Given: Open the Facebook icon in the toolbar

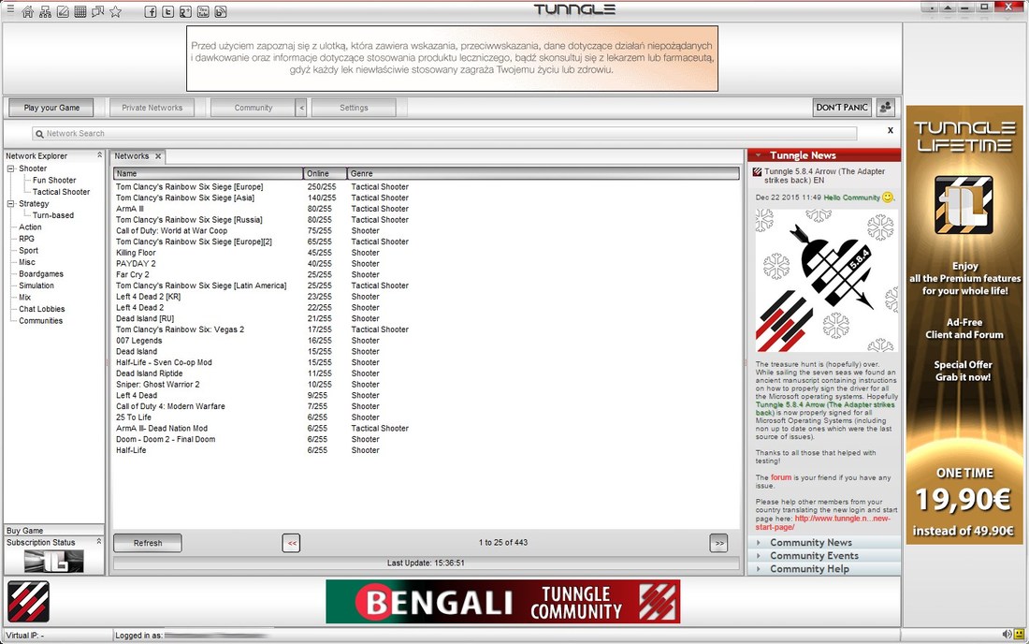Looking at the screenshot, I should pos(151,11).
